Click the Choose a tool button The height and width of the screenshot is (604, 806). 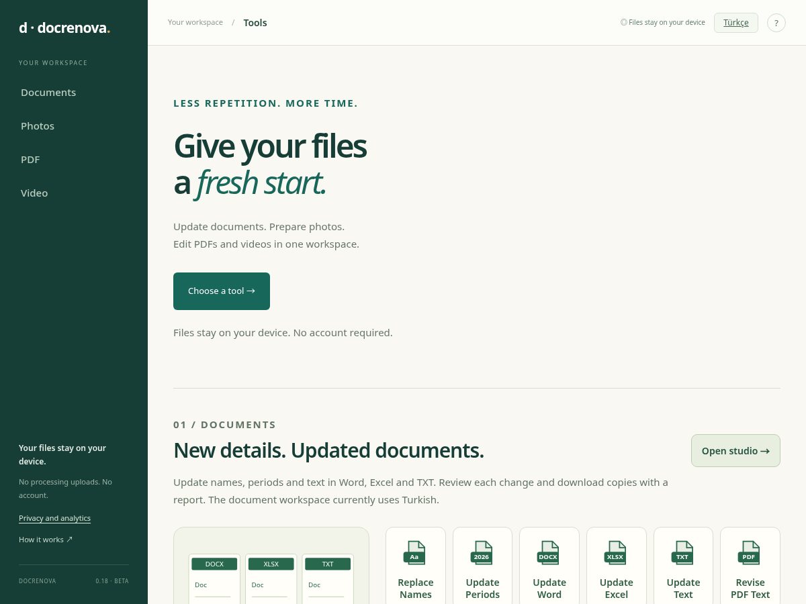[222, 291]
